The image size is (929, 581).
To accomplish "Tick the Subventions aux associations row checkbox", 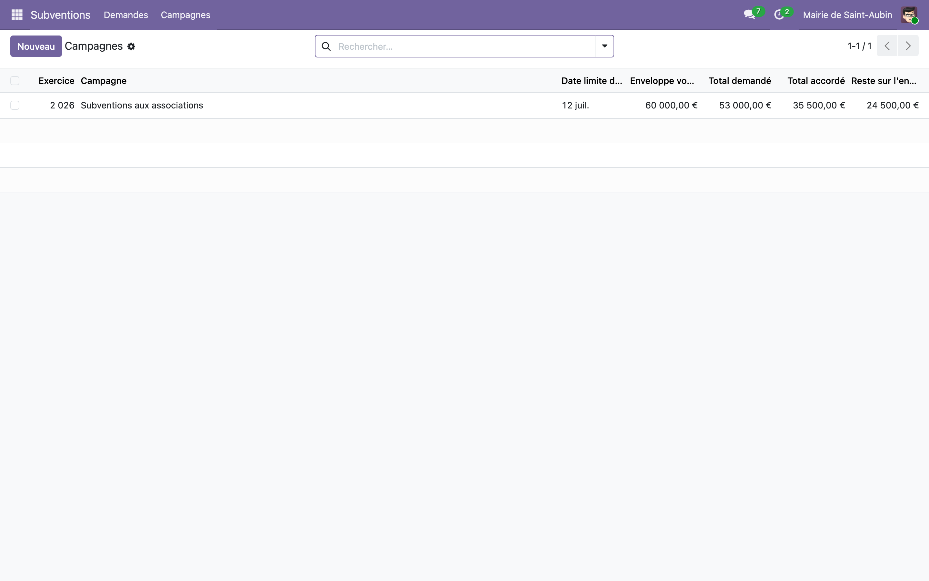I will coord(15,105).
